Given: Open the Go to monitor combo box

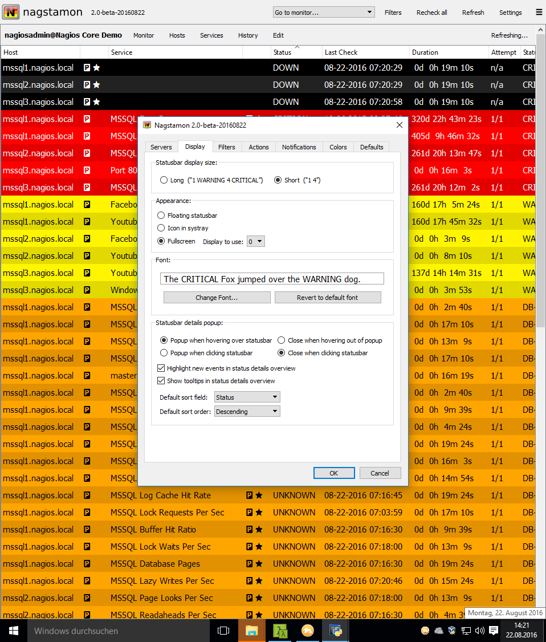Looking at the screenshot, I should 323,13.
